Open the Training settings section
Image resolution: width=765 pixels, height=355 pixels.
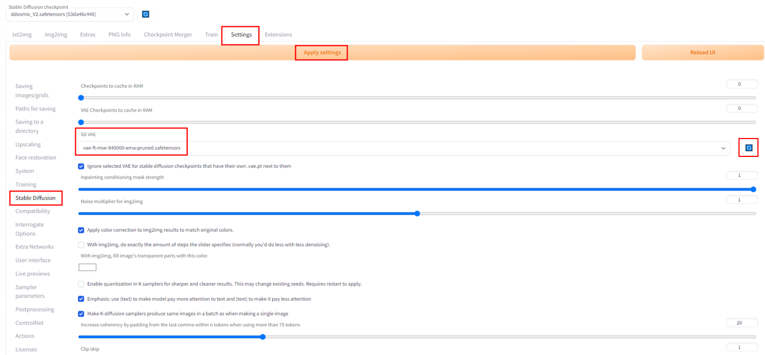click(x=26, y=185)
